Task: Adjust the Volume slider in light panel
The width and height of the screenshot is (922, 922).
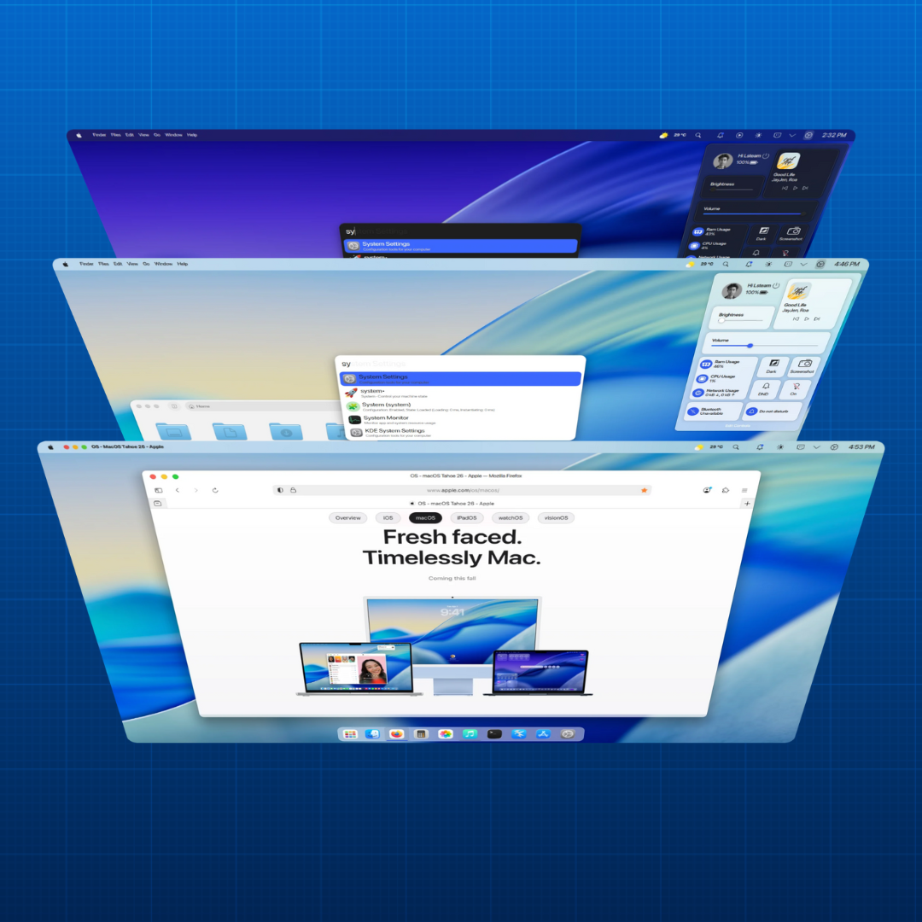Action: point(764,346)
